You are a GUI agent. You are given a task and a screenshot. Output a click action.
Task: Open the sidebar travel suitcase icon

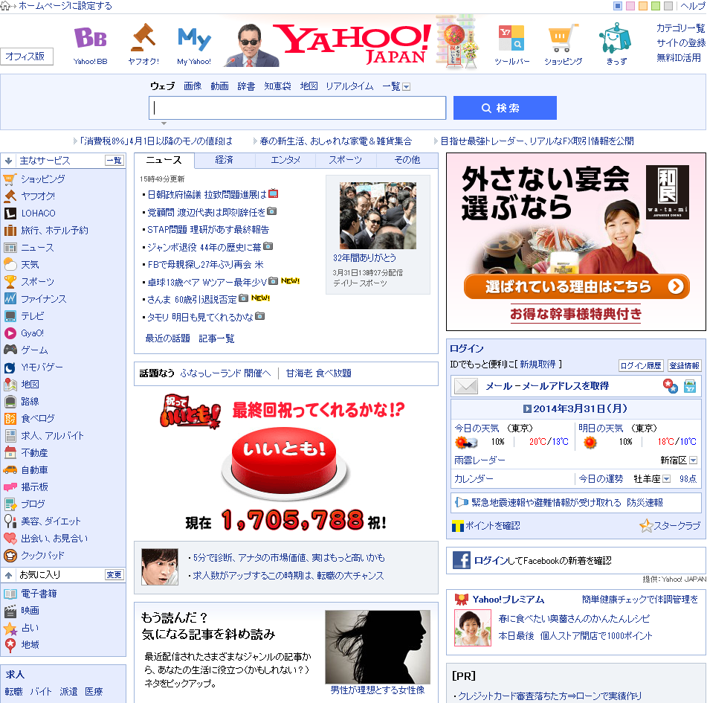click(x=10, y=231)
